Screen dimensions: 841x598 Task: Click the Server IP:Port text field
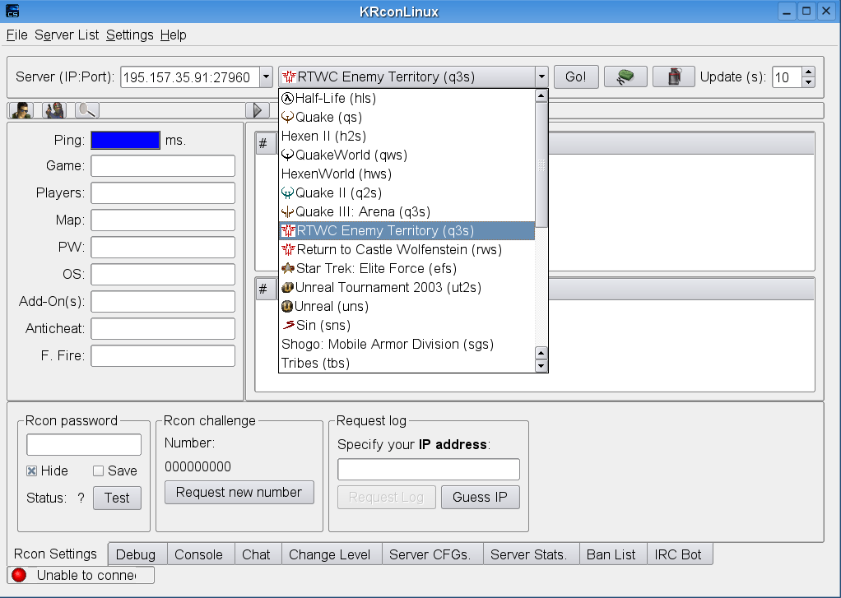tap(190, 77)
